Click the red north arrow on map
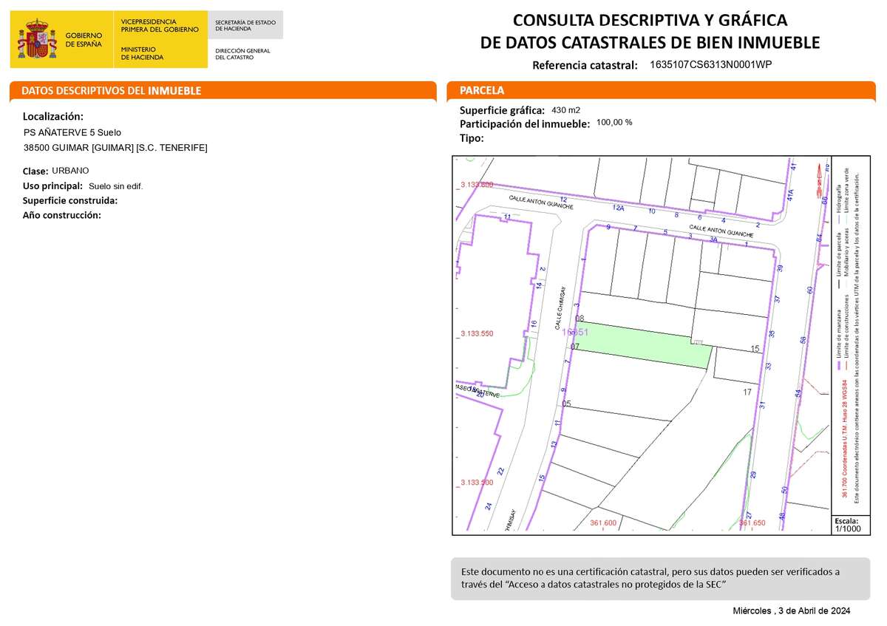Screen dimensions: 887x626 (818, 174)
